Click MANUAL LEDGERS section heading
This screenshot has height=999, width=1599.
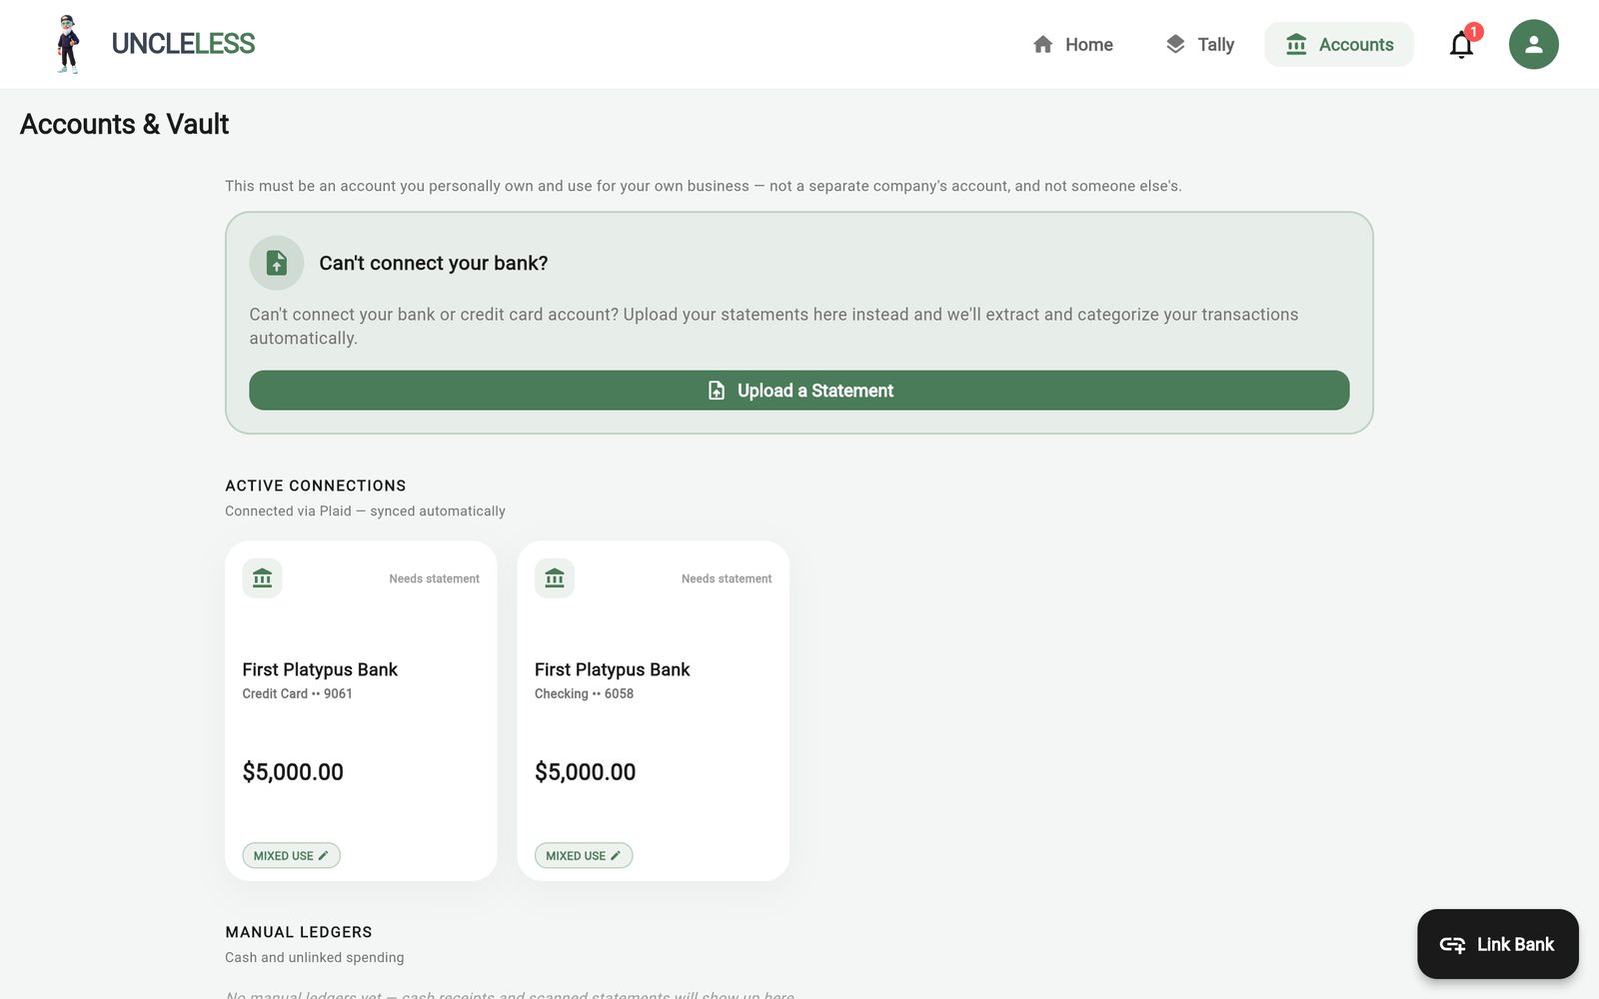(299, 932)
